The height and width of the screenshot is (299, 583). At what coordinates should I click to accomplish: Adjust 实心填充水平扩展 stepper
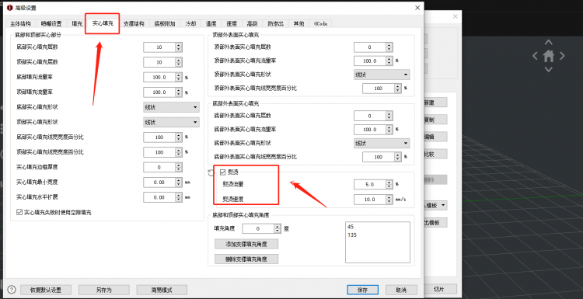click(x=179, y=197)
